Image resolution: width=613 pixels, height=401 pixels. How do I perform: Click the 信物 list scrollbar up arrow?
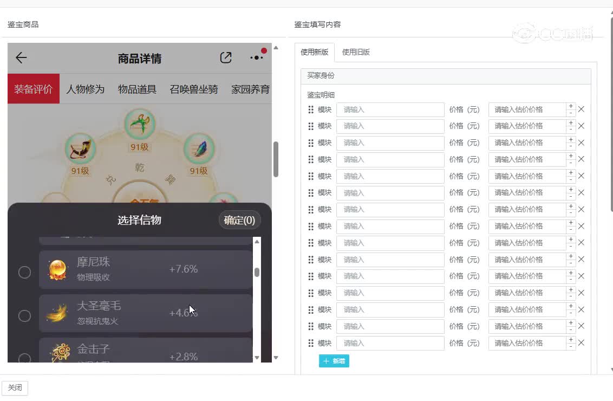[257, 242]
